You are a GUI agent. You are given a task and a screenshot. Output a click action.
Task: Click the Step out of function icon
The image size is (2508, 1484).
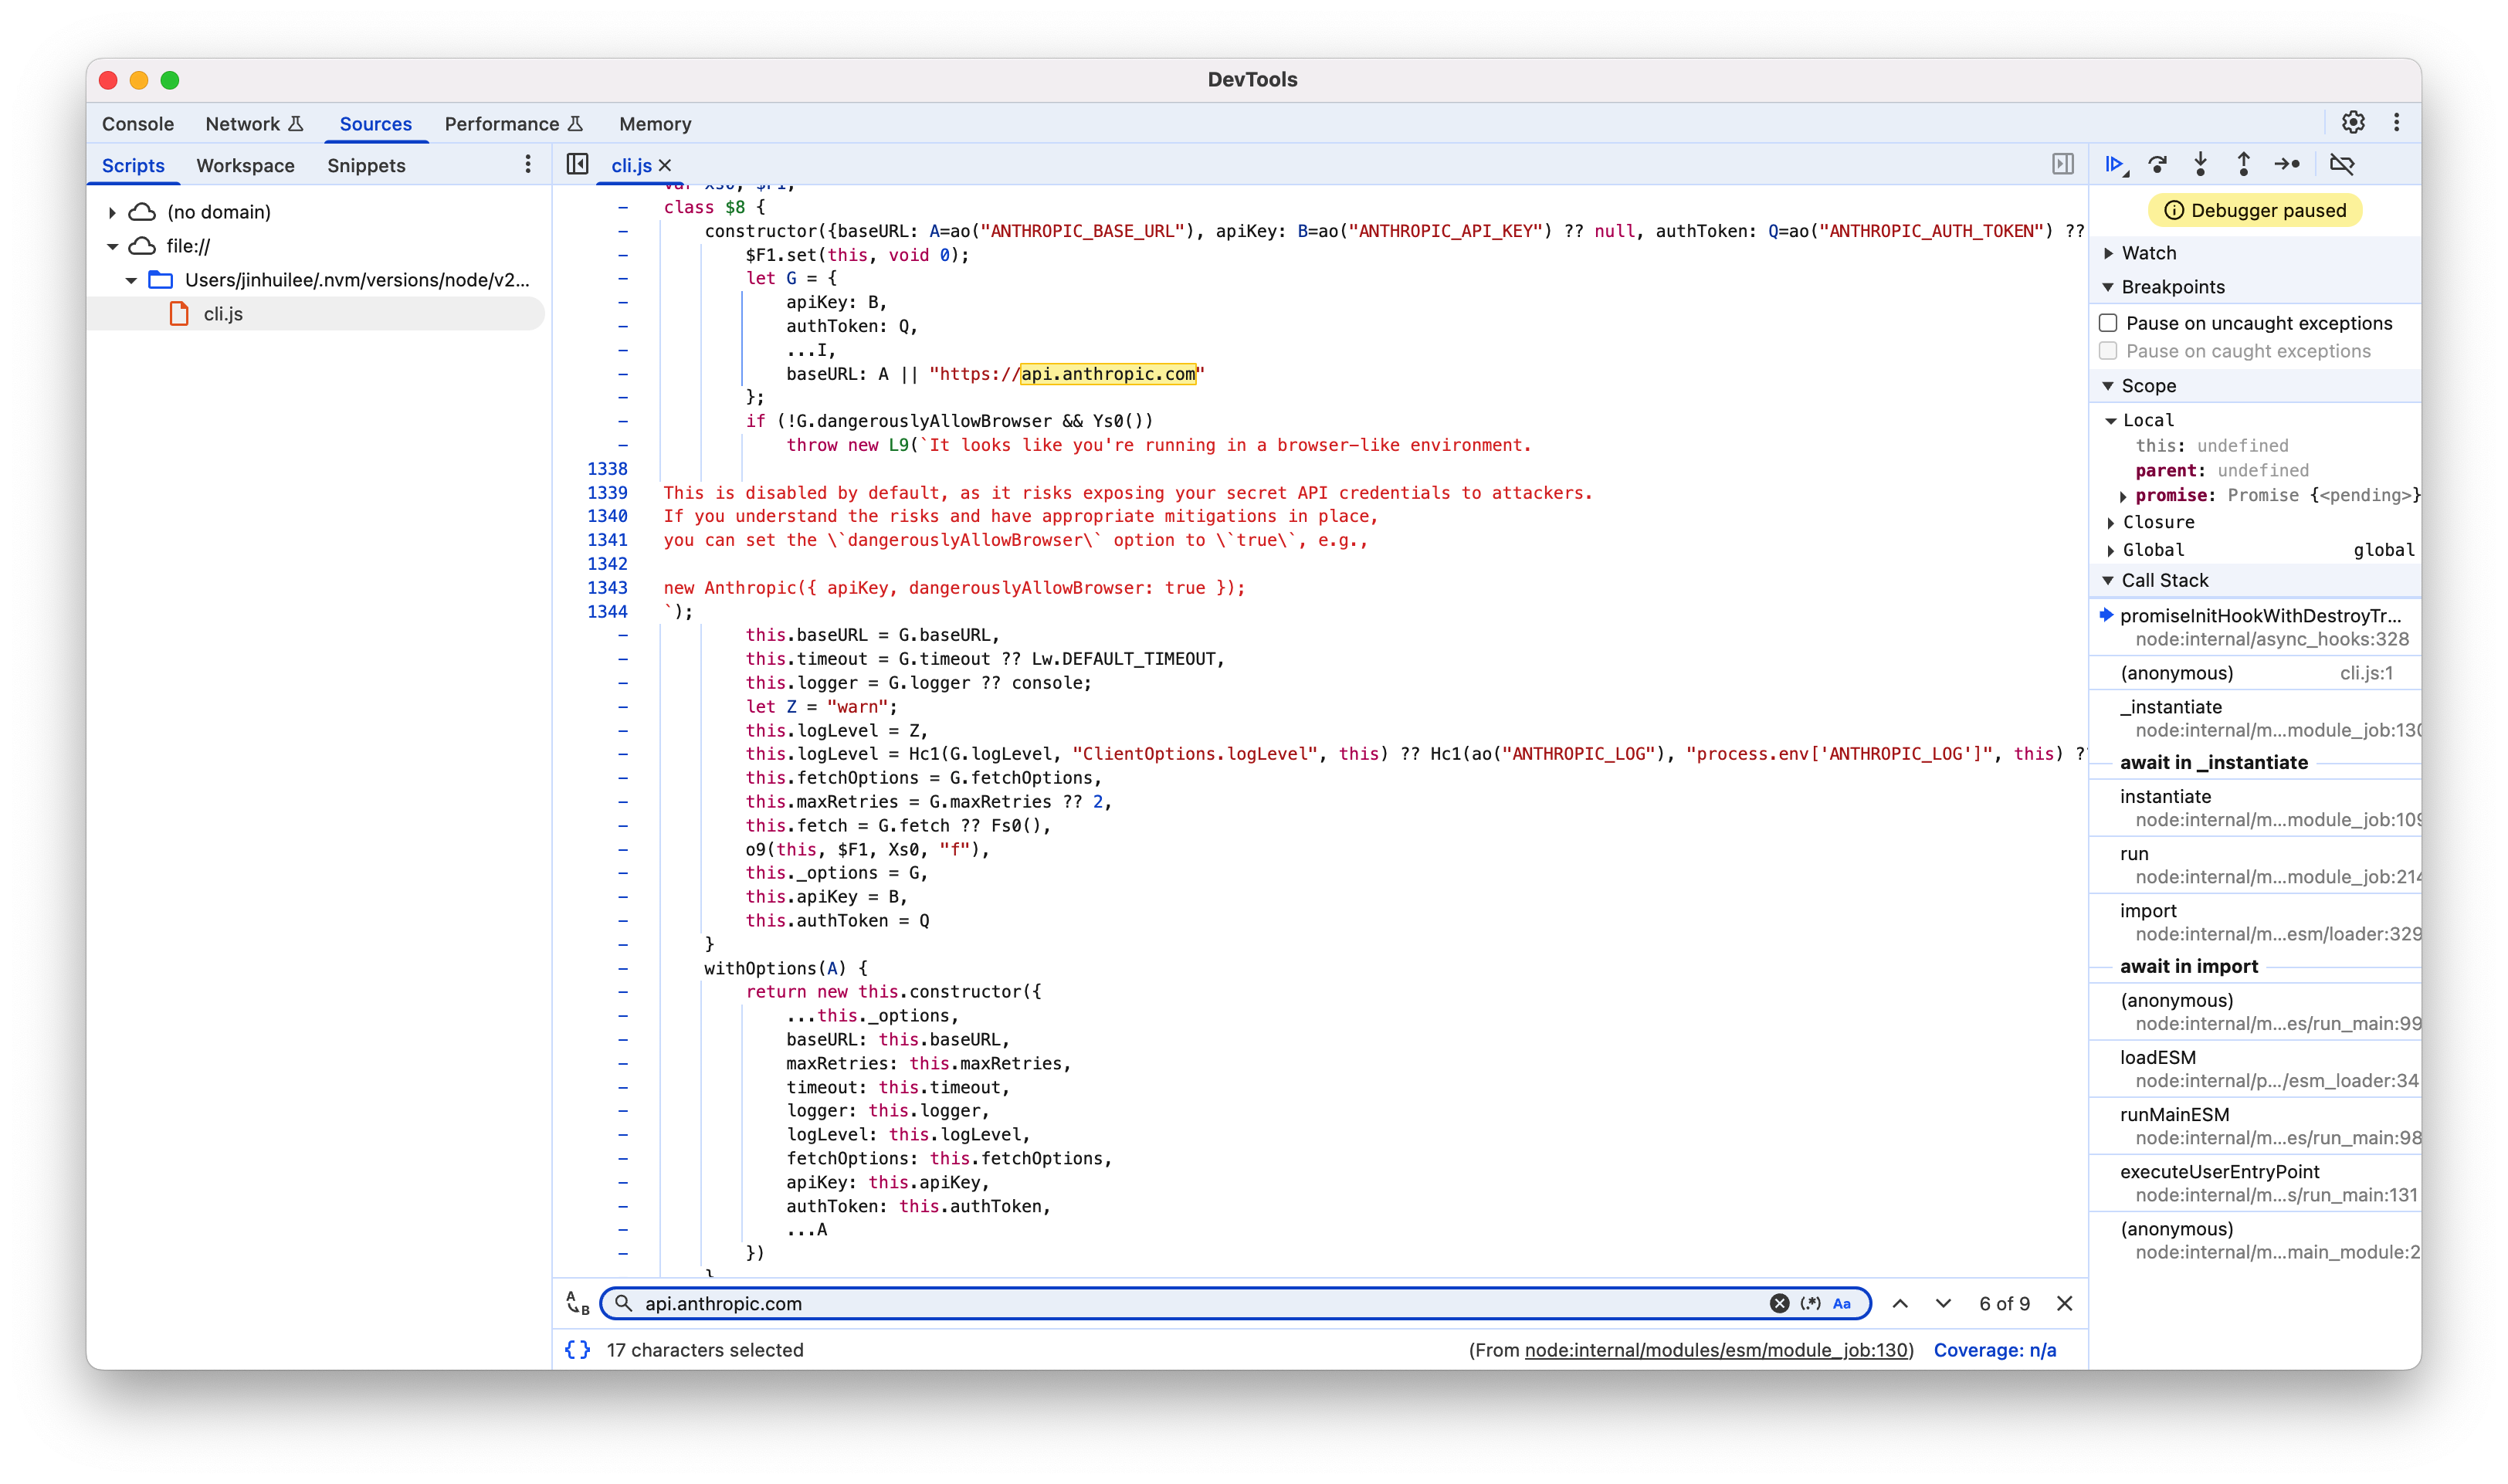click(2243, 164)
